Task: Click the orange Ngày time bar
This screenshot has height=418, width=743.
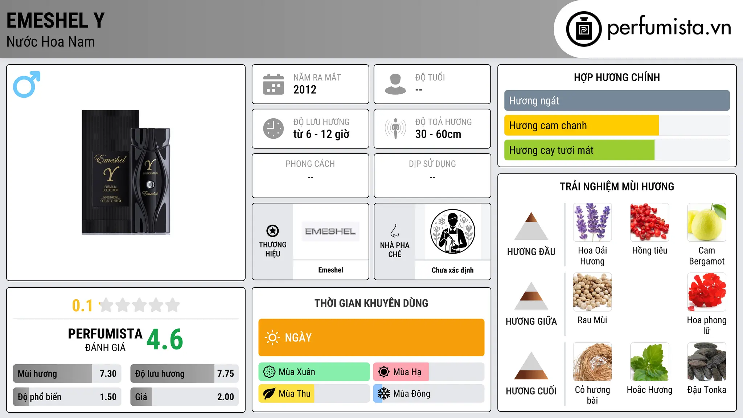Action: point(371,337)
